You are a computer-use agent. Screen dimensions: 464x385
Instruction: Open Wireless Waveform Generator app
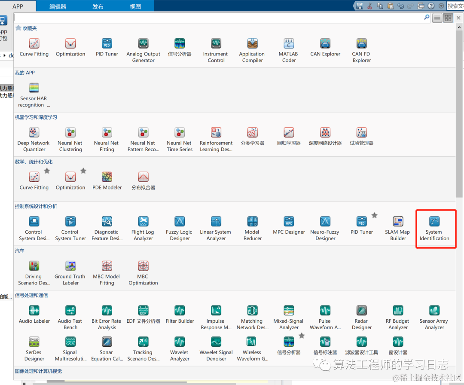(x=253, y=349)
